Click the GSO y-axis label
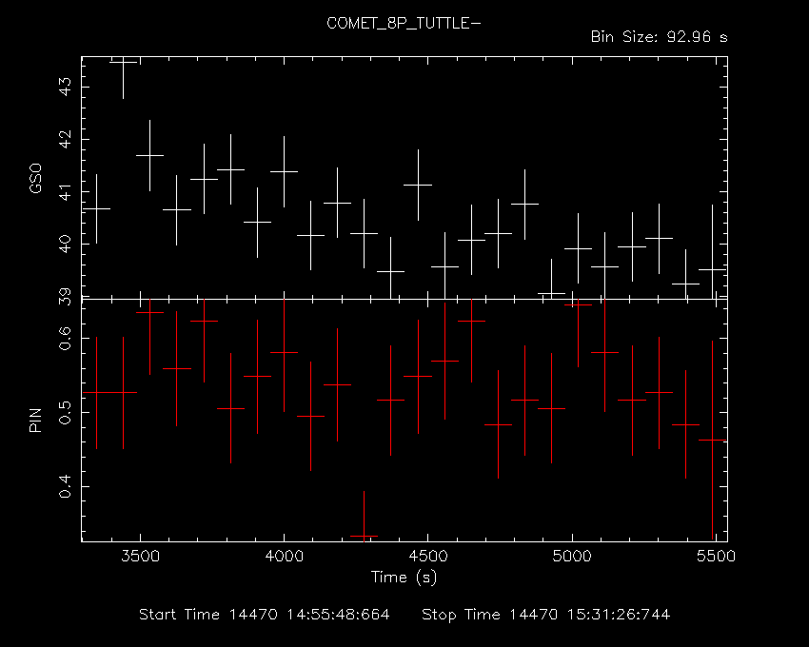The width and height of the screenshot is (809, 647). [35, 179]
